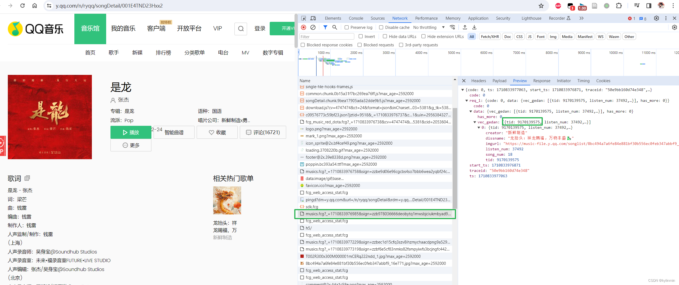
Task: Open the error count badge
Action: click(x=631, y=18)
